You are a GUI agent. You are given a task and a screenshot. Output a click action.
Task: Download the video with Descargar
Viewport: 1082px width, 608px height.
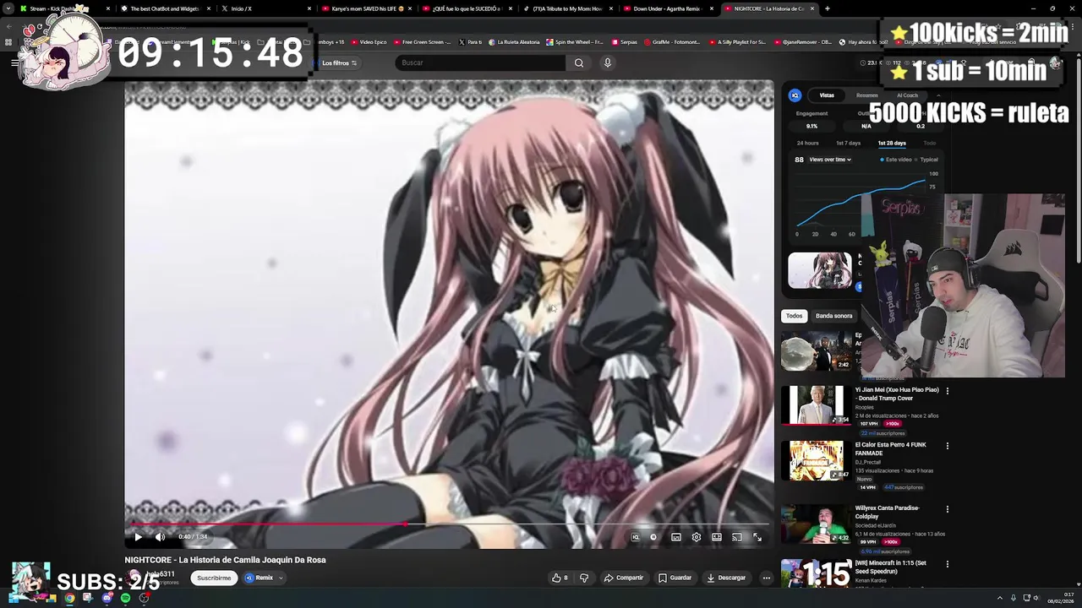coord(727,578)
